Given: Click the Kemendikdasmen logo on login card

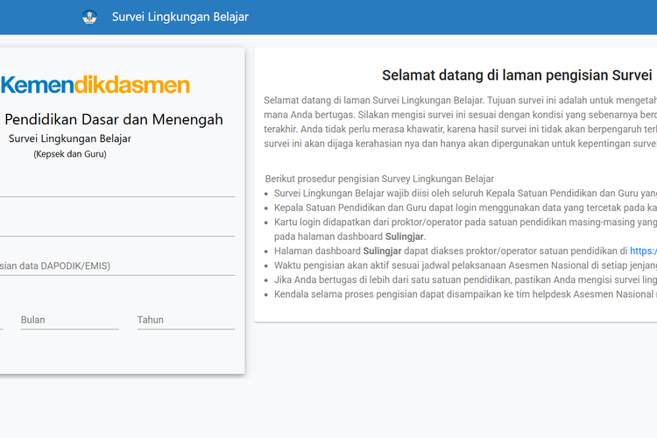Looking at the screenshot, I should click(95, 85).
